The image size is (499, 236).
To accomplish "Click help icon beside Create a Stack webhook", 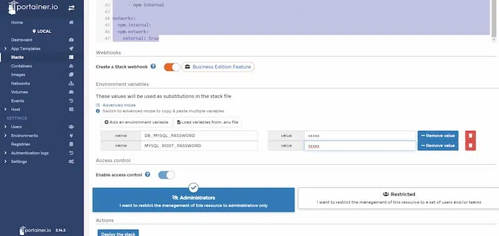I will coord(153,67).
